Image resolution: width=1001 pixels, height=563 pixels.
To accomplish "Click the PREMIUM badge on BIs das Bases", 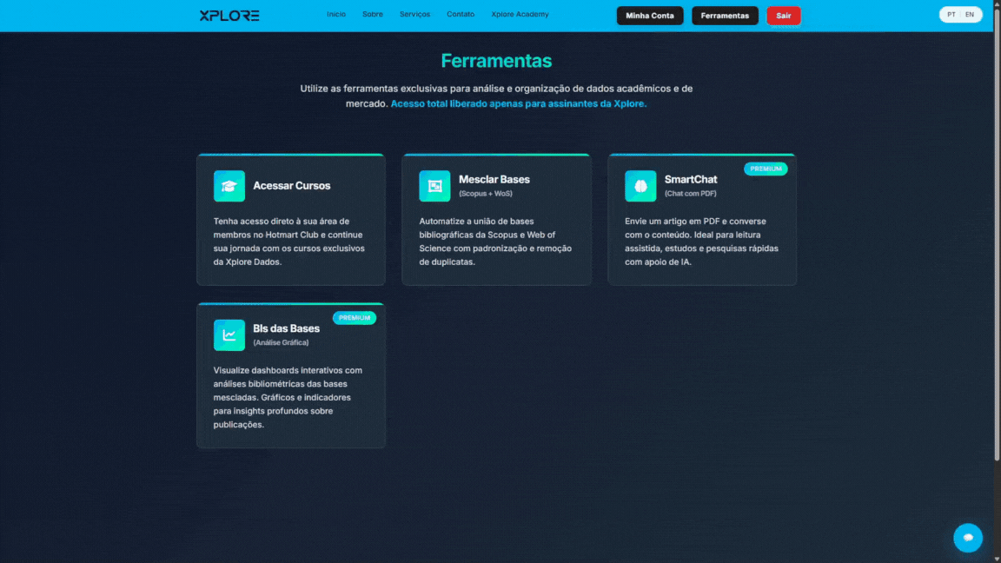I will 355,318.
